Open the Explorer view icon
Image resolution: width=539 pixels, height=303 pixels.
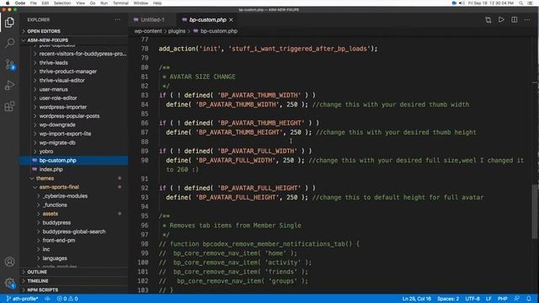point(9,23)
